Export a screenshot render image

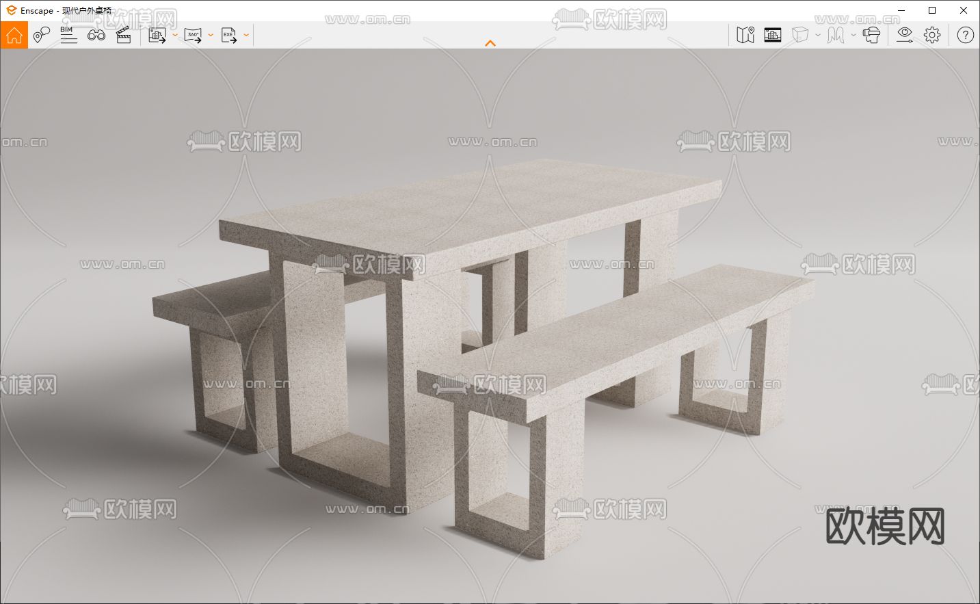coord(157,35)
